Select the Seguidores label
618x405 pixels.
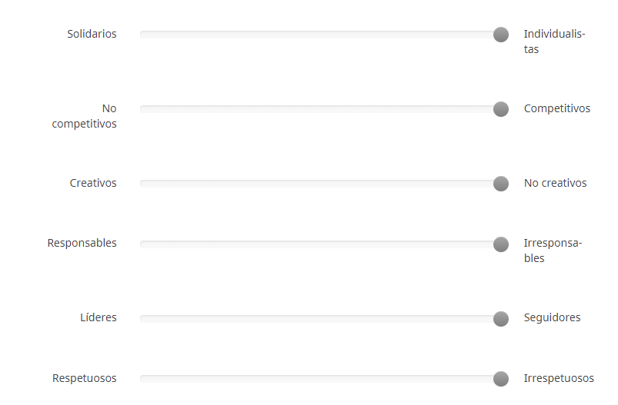[552, 317]
